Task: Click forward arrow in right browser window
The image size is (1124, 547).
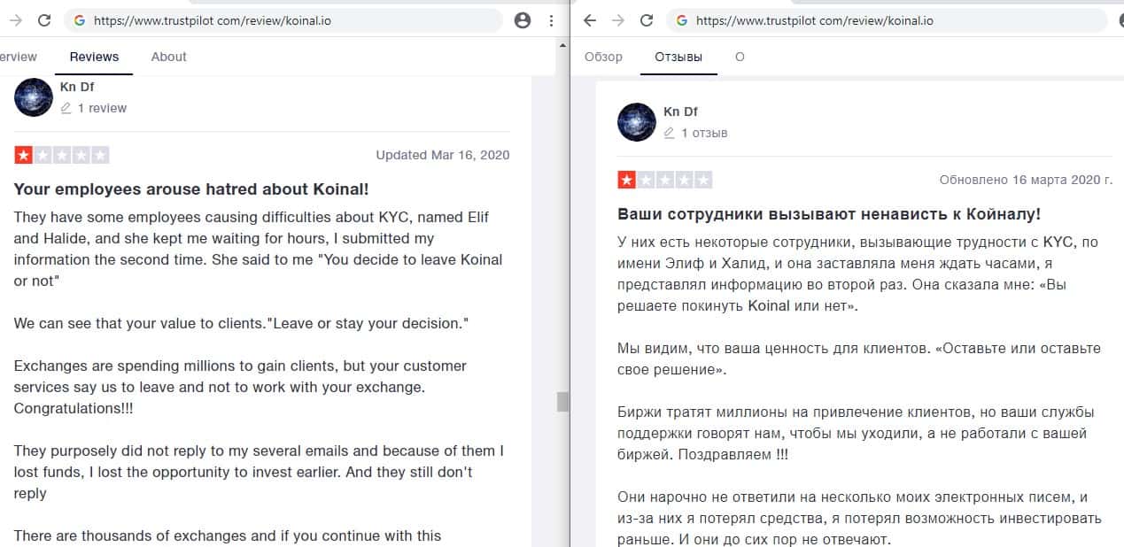Action: (x=617, y=20)
